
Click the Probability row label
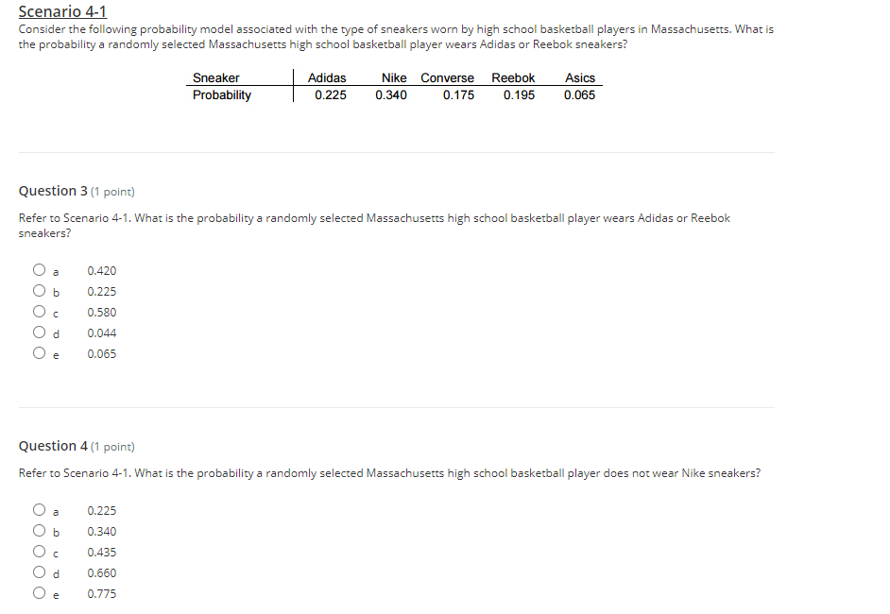click(221, 94)
